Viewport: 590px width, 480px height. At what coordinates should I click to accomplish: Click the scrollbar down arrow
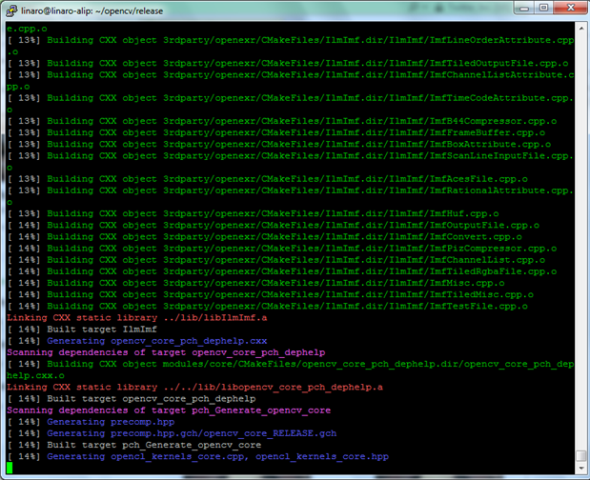[581, 469]
